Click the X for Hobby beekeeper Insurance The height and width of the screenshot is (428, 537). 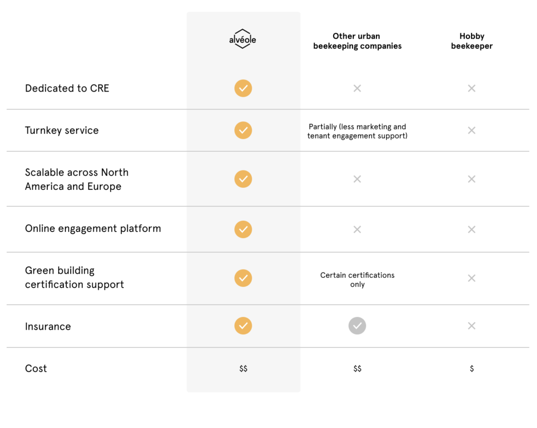point(471,325)
